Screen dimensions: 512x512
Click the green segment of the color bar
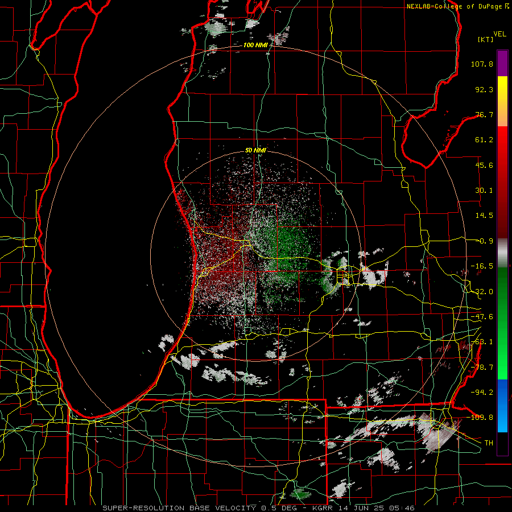click(x=502, y=323)
